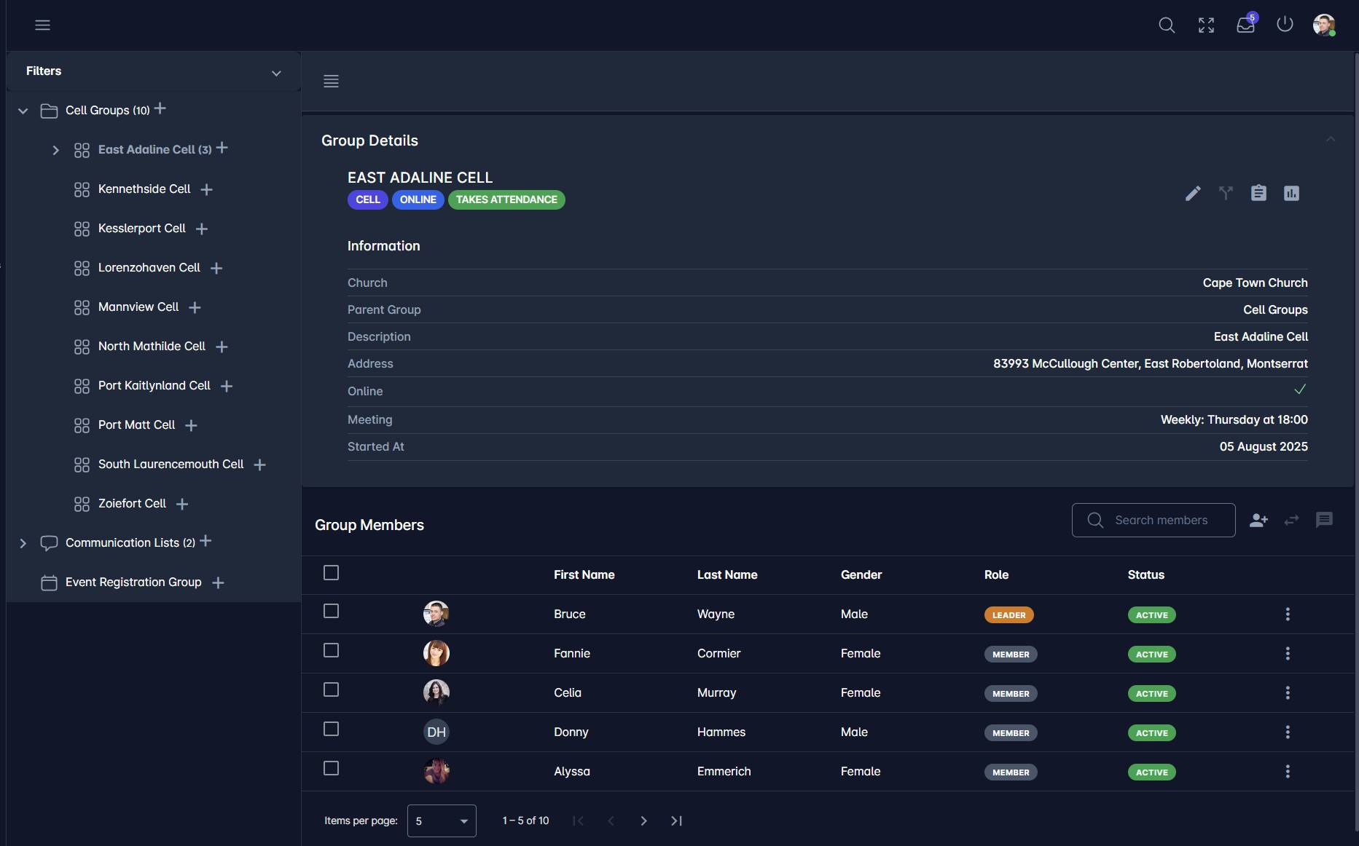Screen dimensions: 1359x846
Task: Click the search icon in top bar
Action: coord(1167,25)
